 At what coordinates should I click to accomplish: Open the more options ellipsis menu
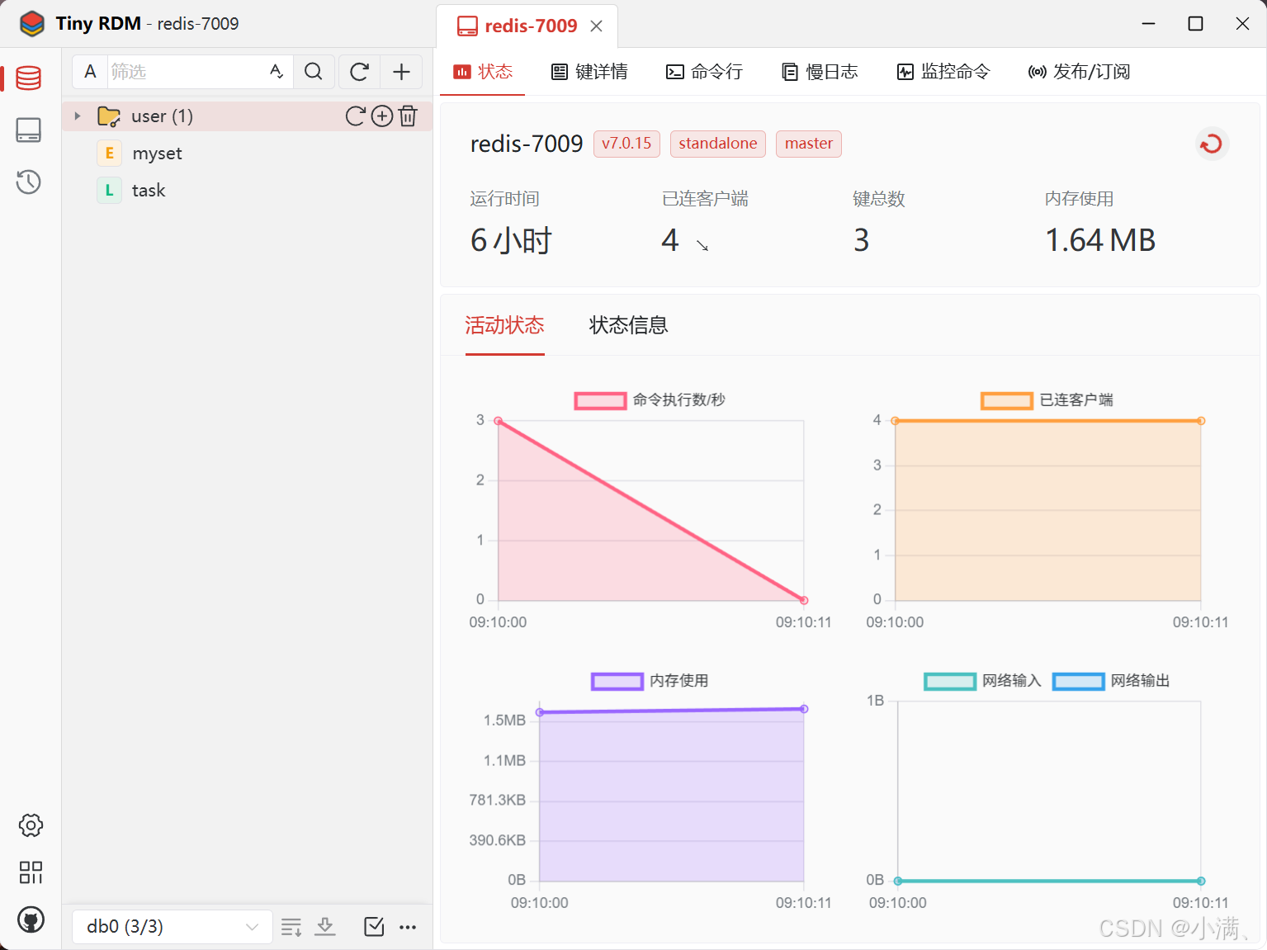click(408, 927)
